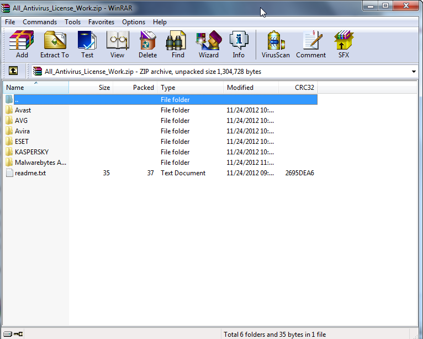Sort by Packed column header

tap(135, 88)
